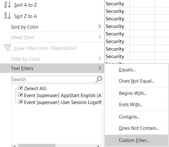Select the Does Not Contain... option
The image size is (169, 147).
click(x=139, y=128)
